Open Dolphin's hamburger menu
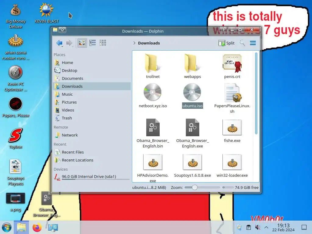This screenshot has width=312, height=234. (253, 43)
